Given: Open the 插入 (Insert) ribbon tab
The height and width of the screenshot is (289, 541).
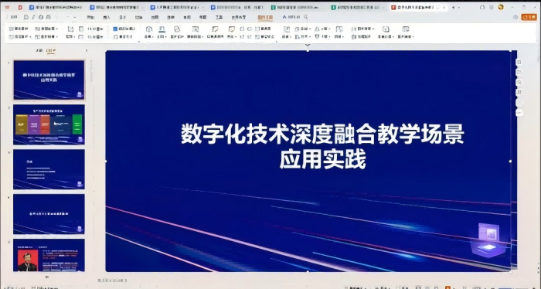Looking at the screenshot, I should [x=107, y=17].
